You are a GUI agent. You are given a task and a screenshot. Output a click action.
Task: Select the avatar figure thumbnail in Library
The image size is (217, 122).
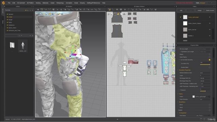point(23,45)
